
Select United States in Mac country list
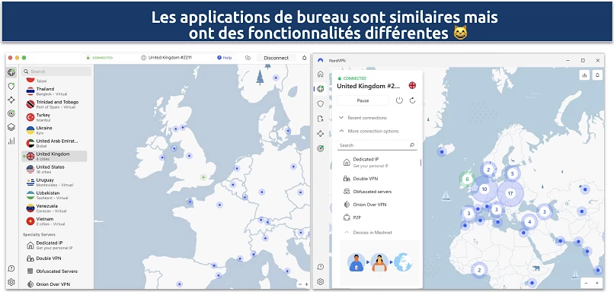coord(54,169)
